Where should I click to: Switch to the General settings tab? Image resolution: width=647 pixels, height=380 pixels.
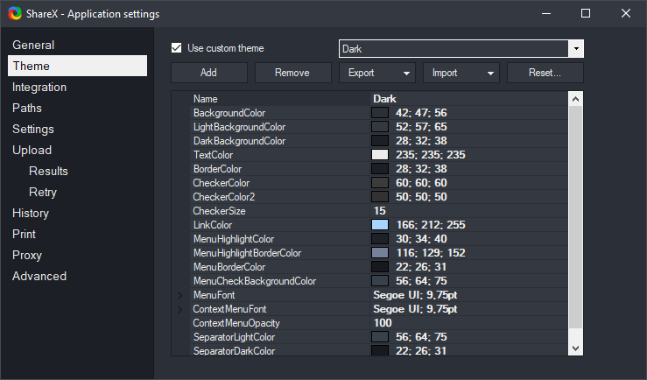coord(33,45)
